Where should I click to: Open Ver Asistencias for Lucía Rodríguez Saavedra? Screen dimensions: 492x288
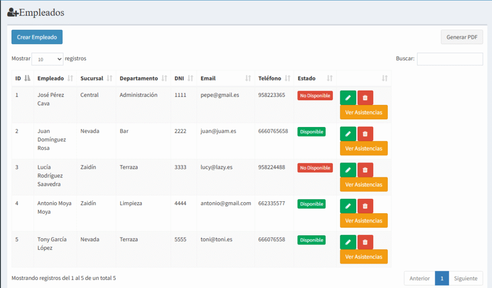point(364,184)
